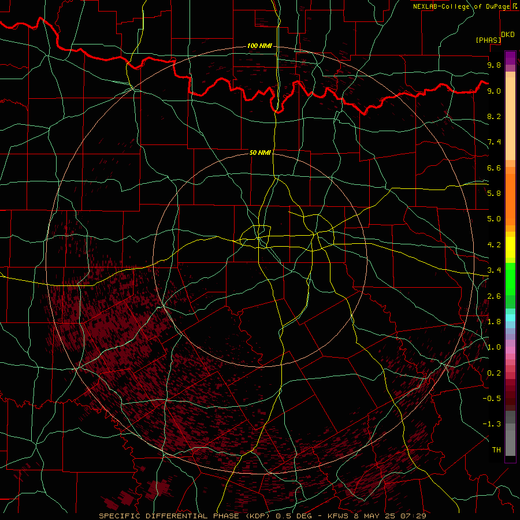This screenshot has height=520, width=520.
Task: Select the 5.0 scale value
Action: click(494, 219)
